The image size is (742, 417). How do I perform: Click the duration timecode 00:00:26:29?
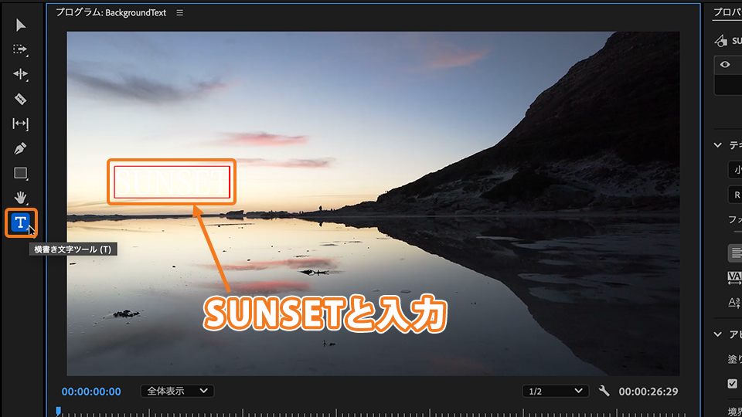coord(648,392)
